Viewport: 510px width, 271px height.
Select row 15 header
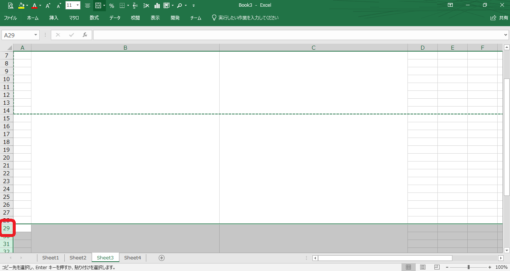coord(6,118)
